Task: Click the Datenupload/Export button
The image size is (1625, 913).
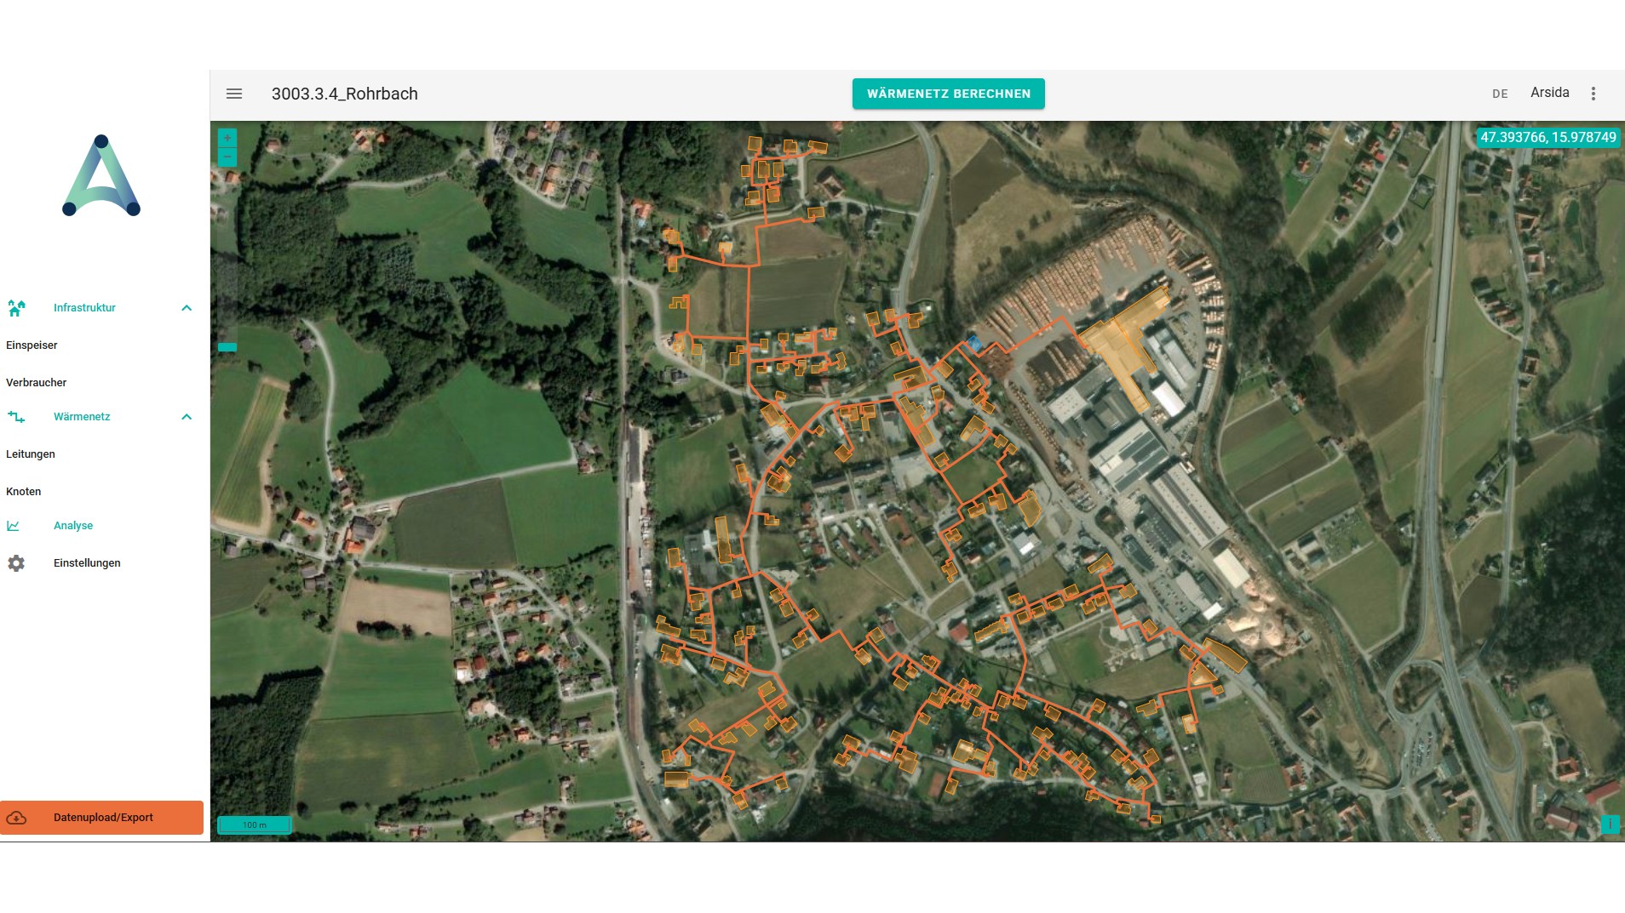Action: tap(102, 818)
